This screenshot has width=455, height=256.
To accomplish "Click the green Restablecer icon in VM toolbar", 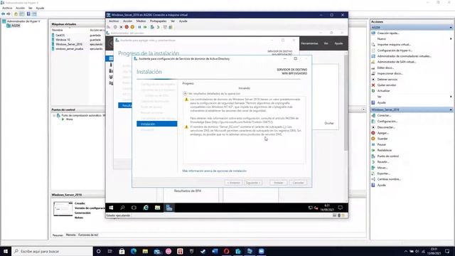I will (x=145, y=27).
